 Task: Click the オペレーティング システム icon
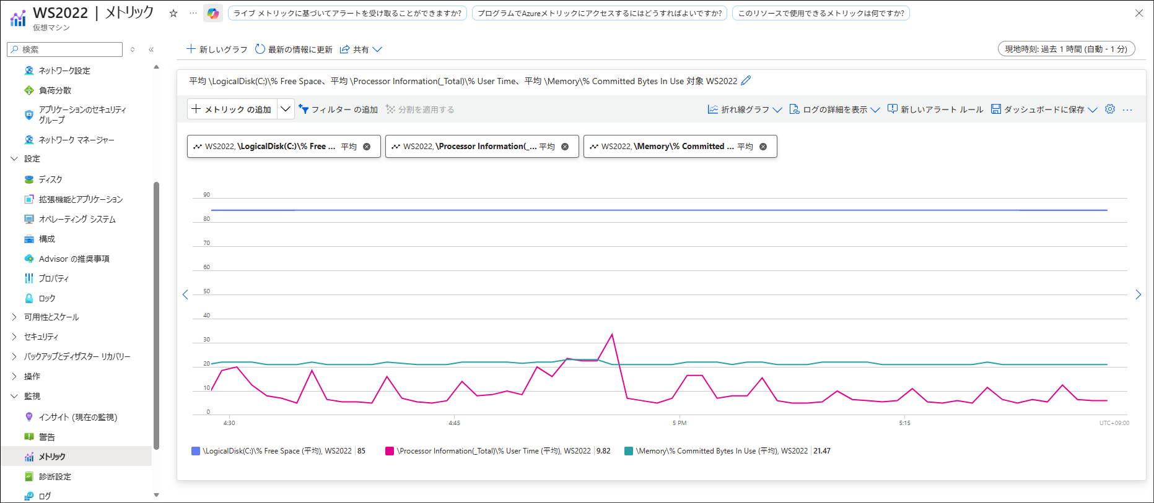(x=29, y=219)
